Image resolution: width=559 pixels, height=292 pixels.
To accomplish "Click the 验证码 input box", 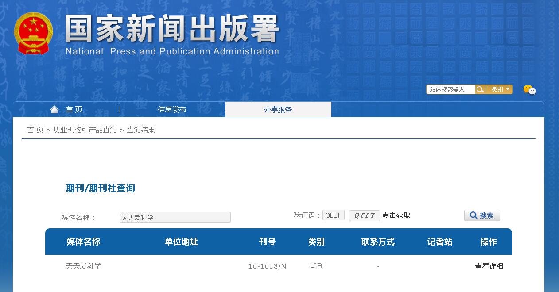I will click(x=333, y=215).
